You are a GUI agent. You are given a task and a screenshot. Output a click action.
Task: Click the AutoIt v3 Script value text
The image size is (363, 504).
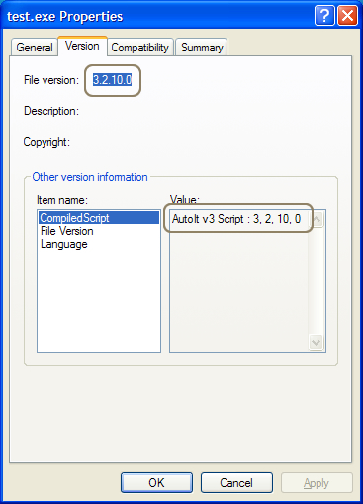click(236, 219)
